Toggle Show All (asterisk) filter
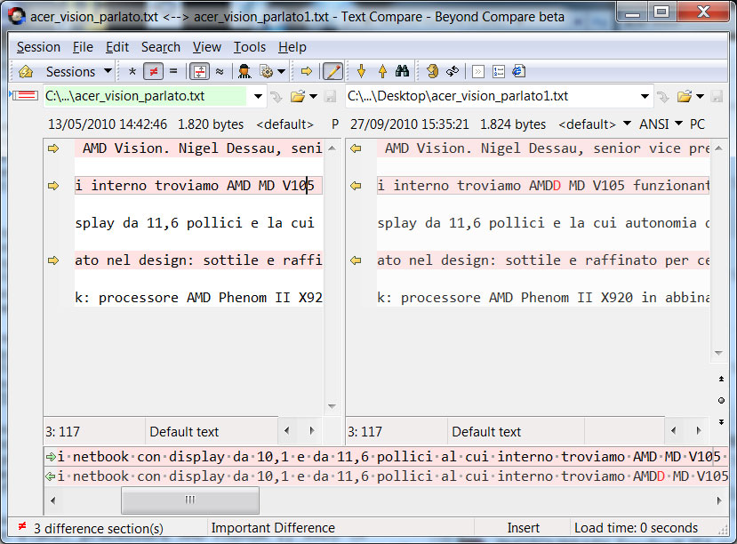This screenshot has height=544, width=737. tap(132, 71)
